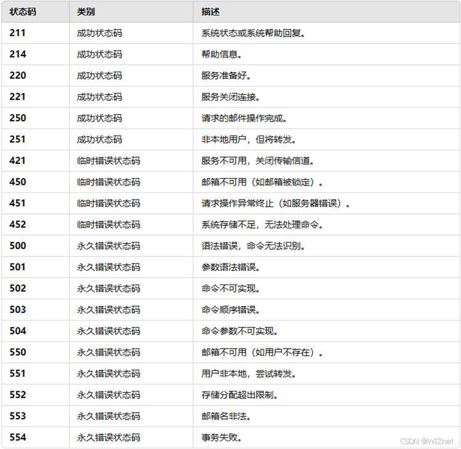461x449 pixels.
Task: Click 永久错误状态码 in row 550
Action: (x=108, y=352)
